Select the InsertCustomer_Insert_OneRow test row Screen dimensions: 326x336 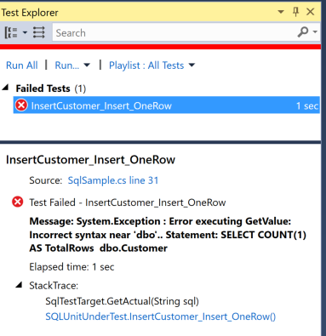(167, 105)
